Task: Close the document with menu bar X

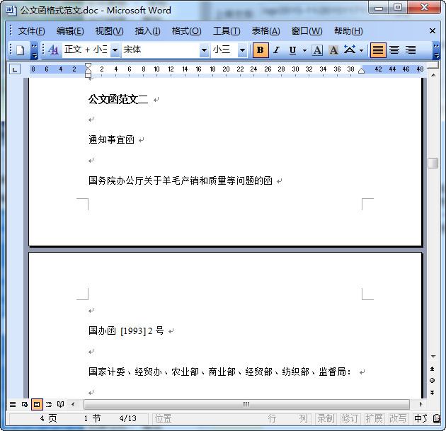Action: point(433,30)
